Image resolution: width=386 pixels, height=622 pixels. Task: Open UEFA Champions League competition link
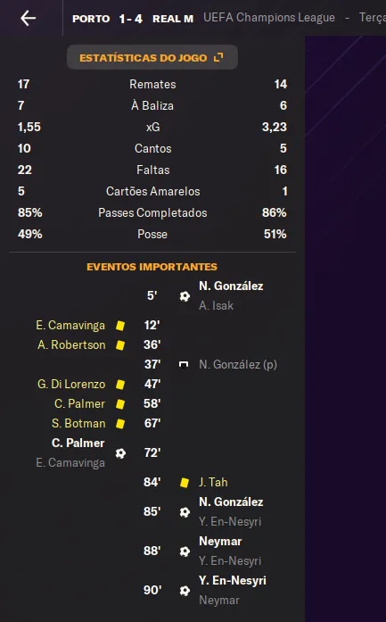pos(269,18)
